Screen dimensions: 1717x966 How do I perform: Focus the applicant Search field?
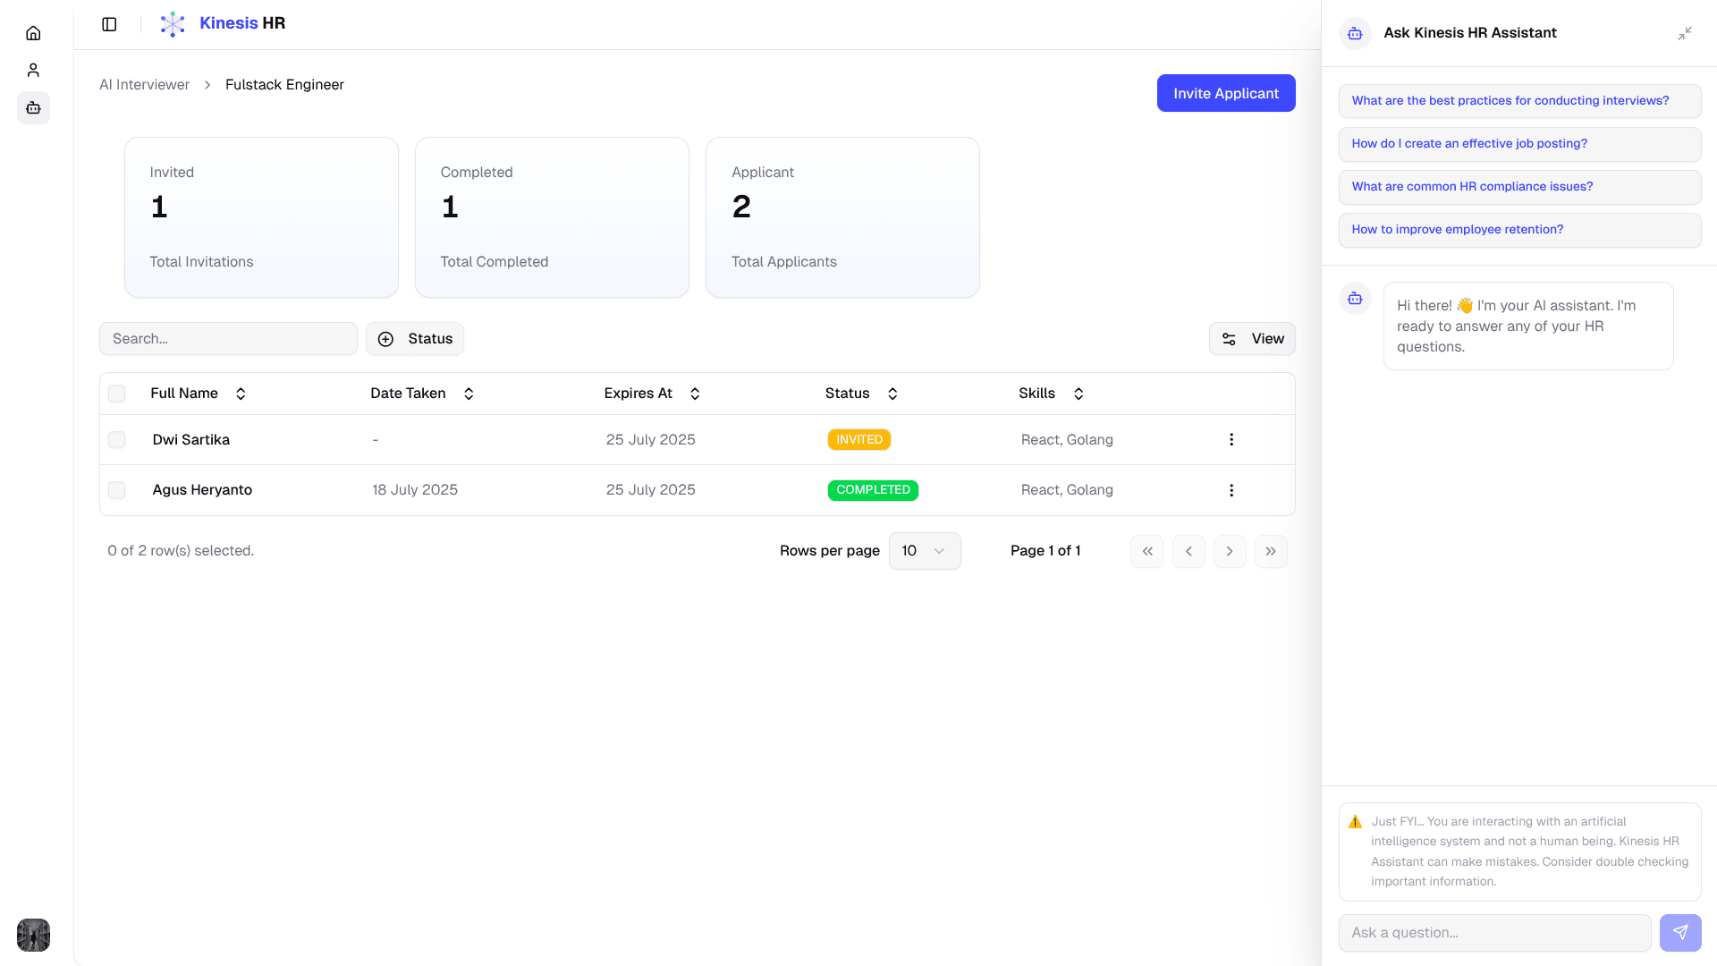pos(228,339)
